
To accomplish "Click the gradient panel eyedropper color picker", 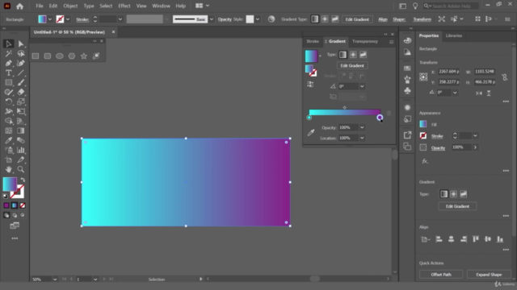I will [x=311, y=132].
